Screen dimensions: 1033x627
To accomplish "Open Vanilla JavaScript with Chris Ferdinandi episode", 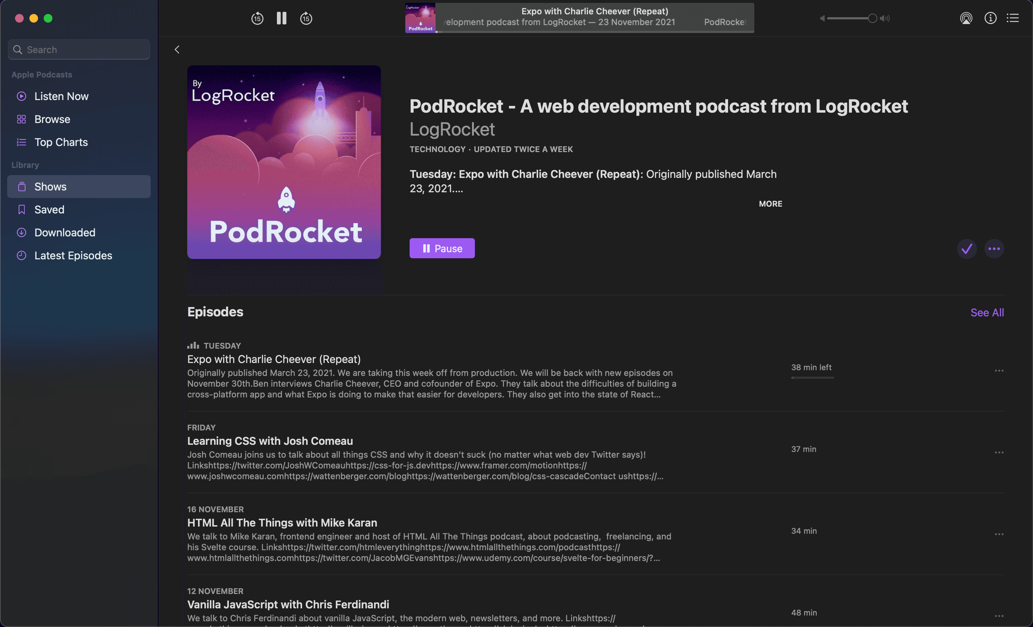I will pos(288,604).
